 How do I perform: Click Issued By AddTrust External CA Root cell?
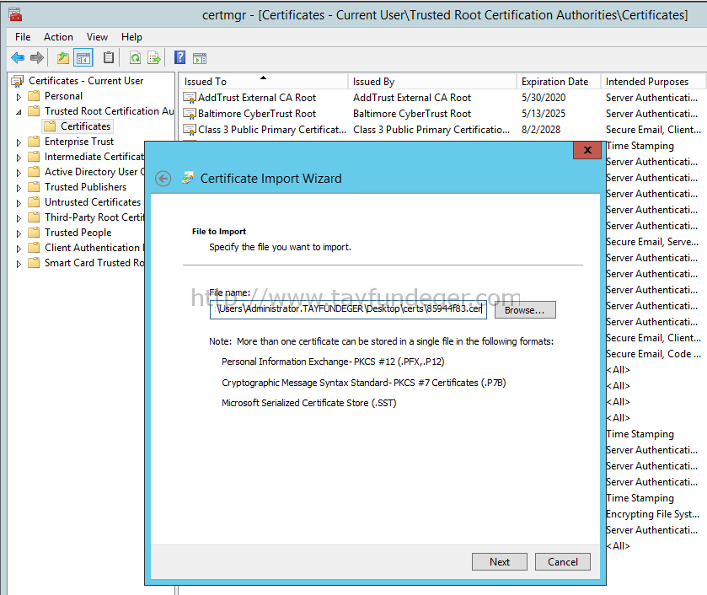click(412, 98)
